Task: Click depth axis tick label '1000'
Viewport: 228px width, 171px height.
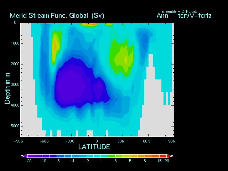Action: click(x=15, y=43)
